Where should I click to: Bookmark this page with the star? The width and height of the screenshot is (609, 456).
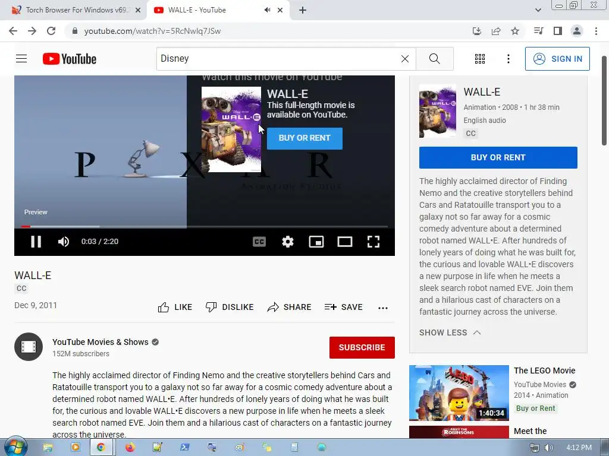(x=515, y=31)
